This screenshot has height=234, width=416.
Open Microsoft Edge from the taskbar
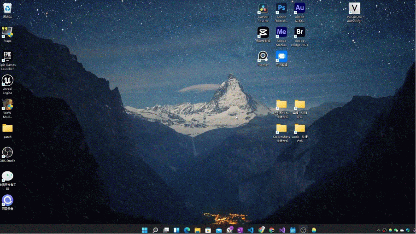tap(187, 230)
